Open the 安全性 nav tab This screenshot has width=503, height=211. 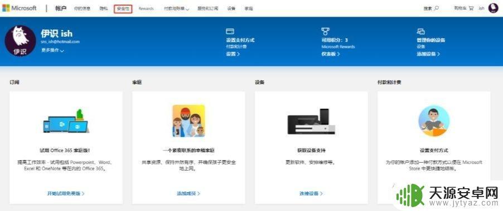coord(123,9)
